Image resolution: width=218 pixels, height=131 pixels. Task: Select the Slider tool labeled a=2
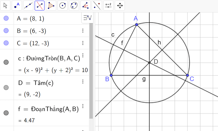[108, 5]
